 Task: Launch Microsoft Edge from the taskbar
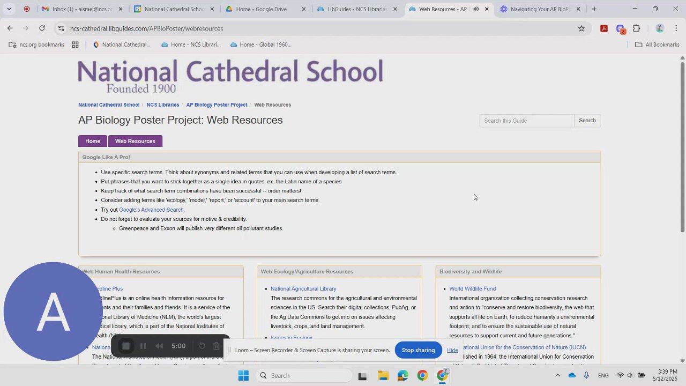click(402, 375)
